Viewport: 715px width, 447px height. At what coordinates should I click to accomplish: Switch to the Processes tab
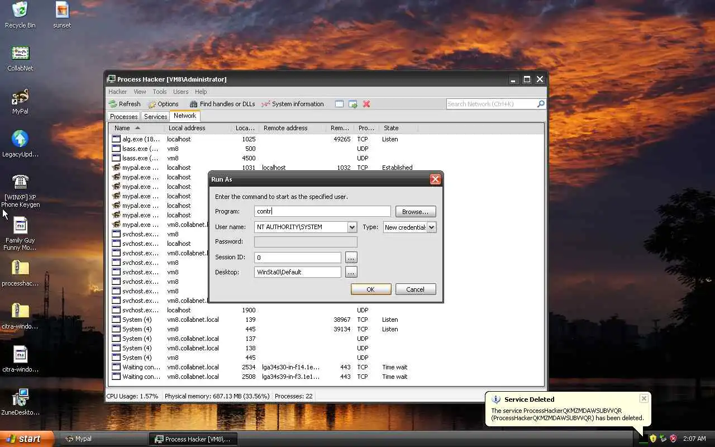(x=124, y=117)
